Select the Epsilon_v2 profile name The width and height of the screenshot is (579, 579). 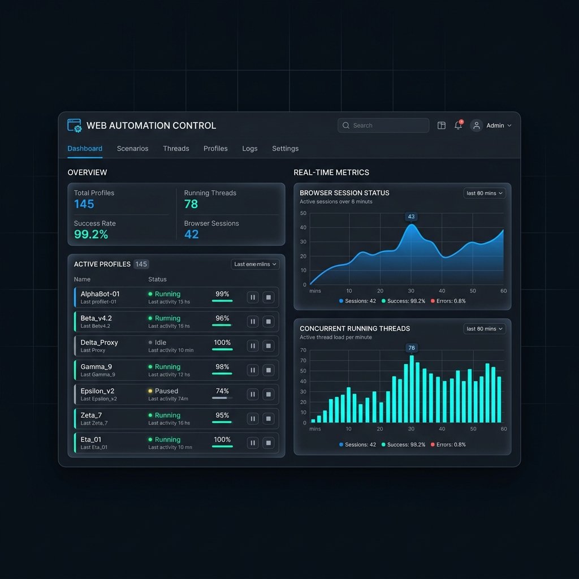coord(97,391)
